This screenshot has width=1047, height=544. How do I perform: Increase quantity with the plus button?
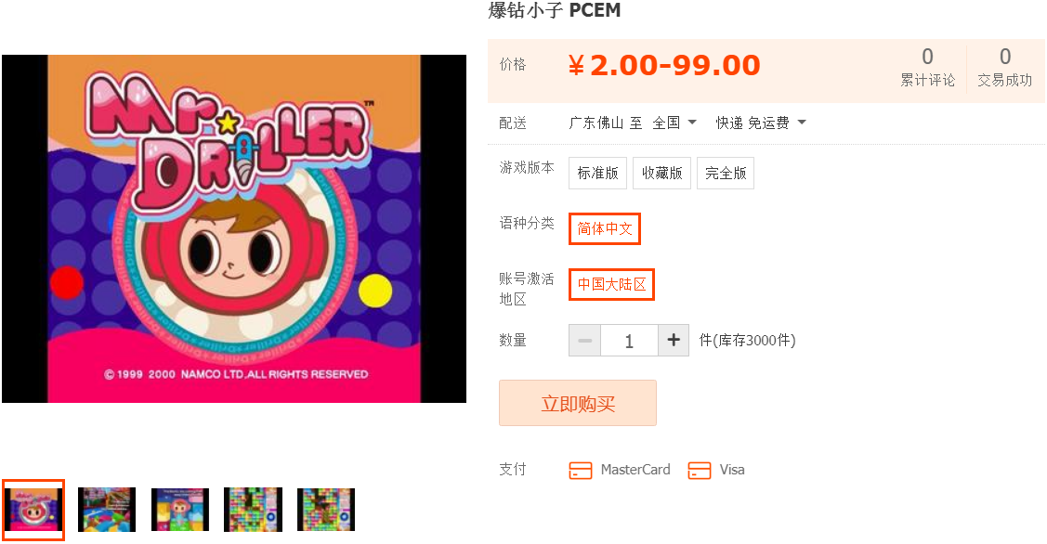[x=674, y=341]
